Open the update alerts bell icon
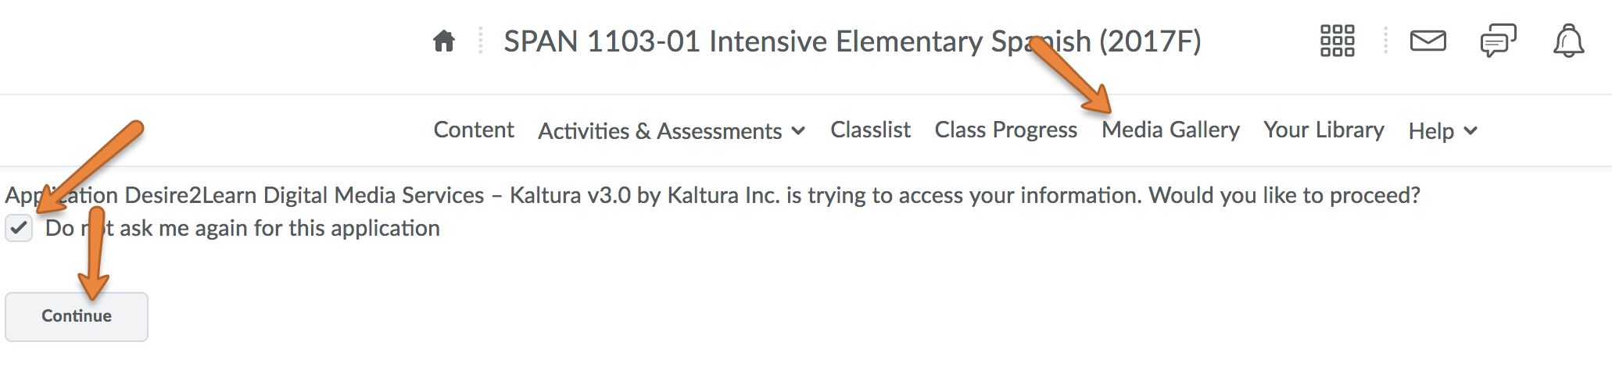Image resolution: width=1612 pixels, height=381 pixels. pos(1568,41)
